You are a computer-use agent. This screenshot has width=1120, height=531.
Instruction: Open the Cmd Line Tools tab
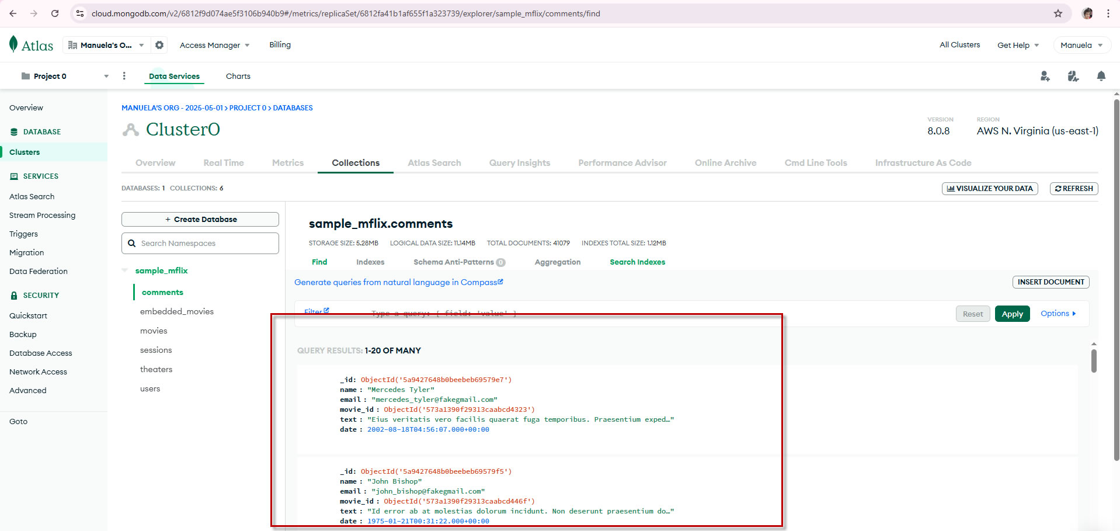point(816,163)
